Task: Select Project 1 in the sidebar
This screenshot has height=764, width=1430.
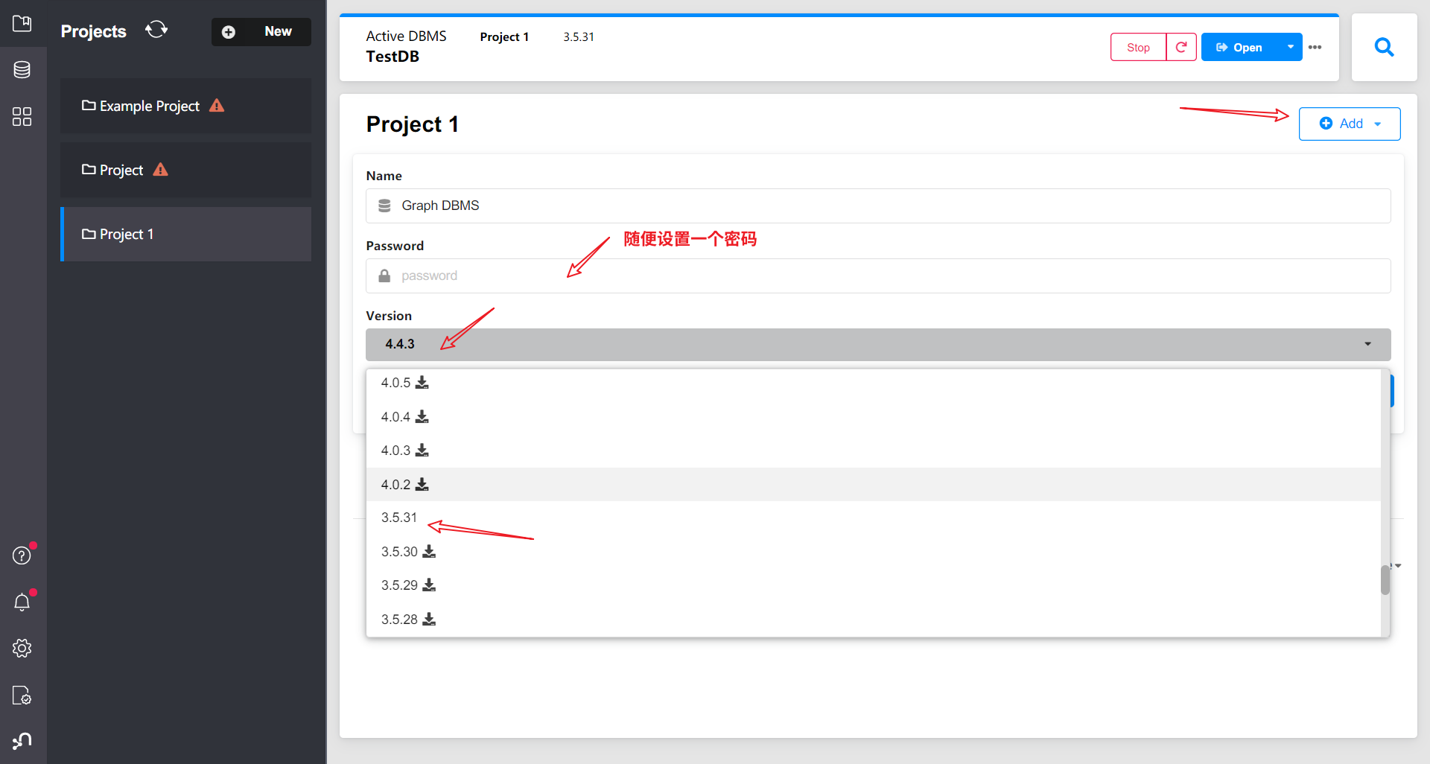Action: (x=185, y=234)
